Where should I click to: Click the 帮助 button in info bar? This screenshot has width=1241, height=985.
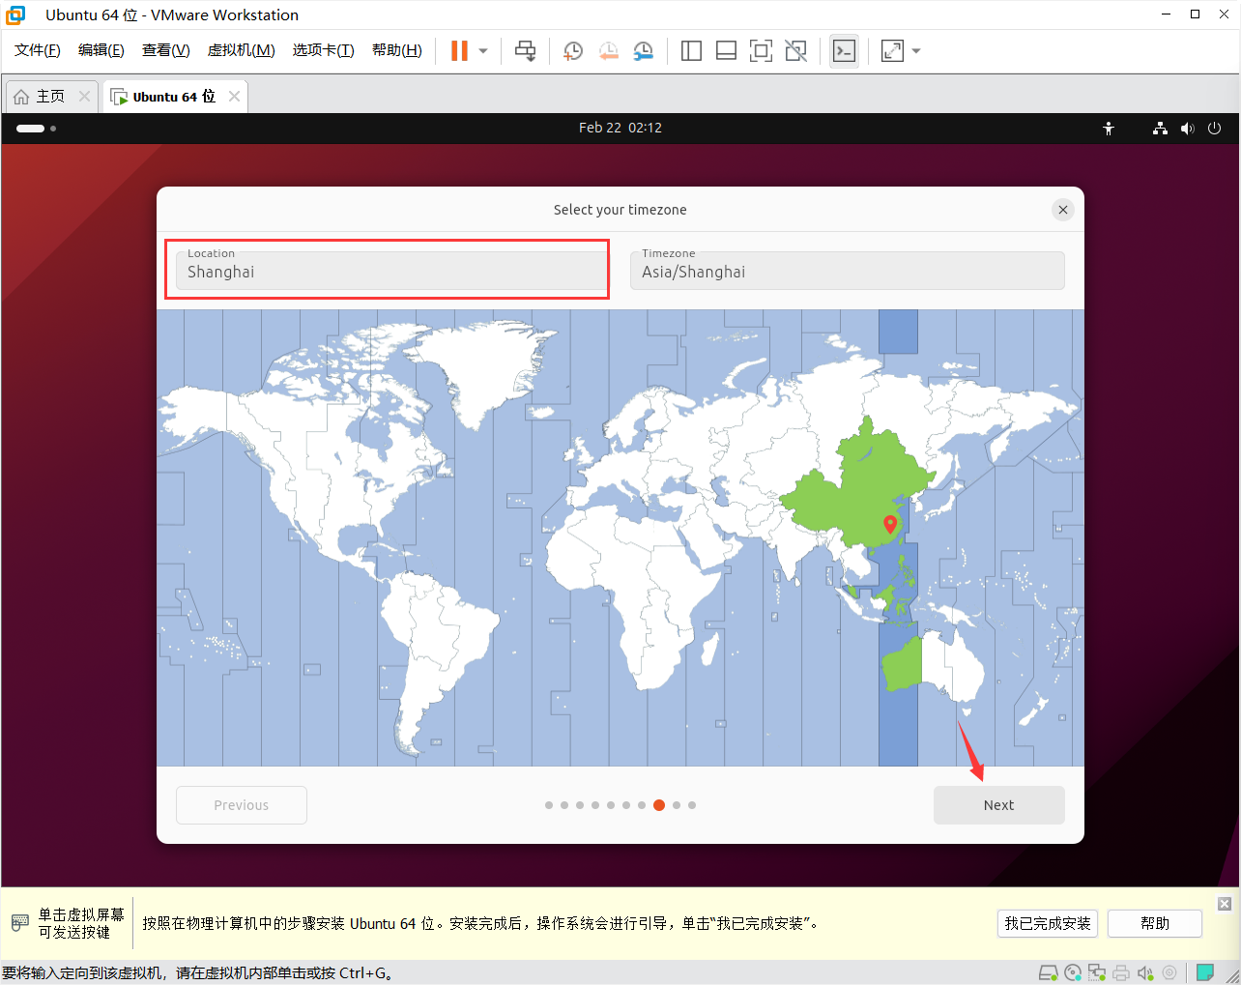1155,923
